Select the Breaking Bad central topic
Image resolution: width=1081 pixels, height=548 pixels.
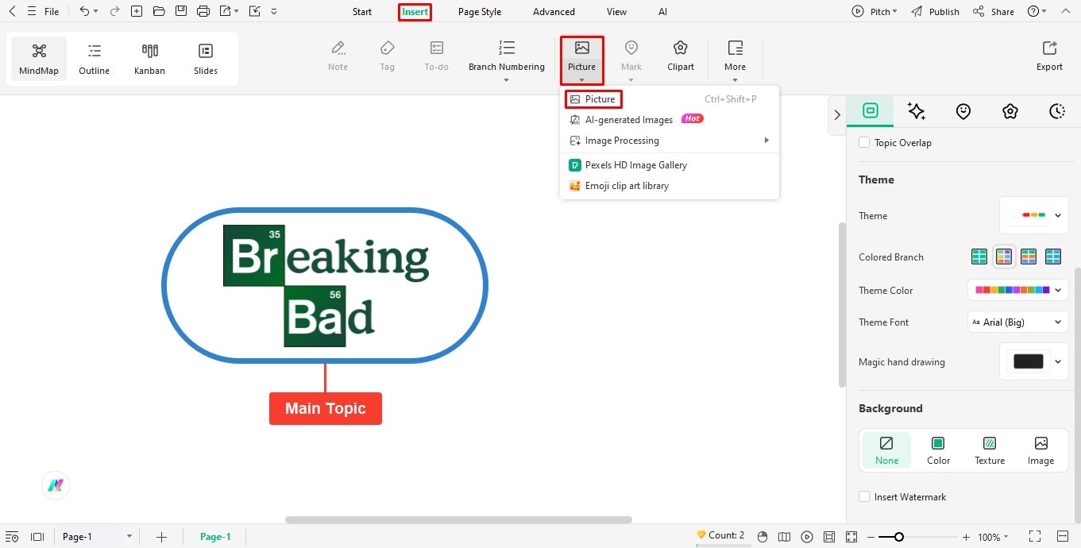pos(325,285)
